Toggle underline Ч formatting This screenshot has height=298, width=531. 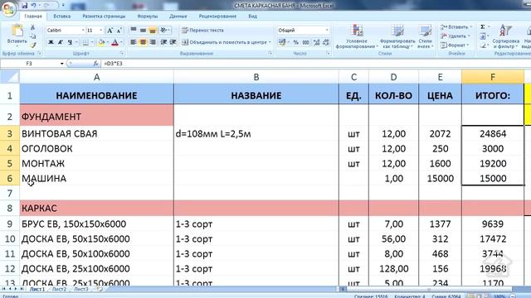(70, 42)
